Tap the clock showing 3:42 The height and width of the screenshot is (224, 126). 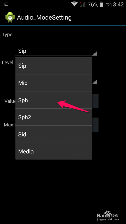click(118, 5)
